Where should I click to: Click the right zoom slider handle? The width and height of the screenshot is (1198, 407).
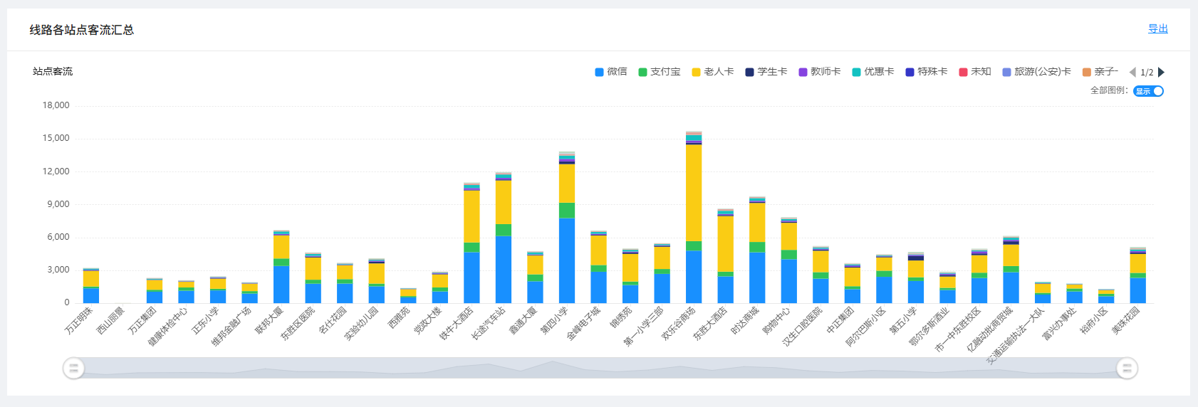[x=1127, y=368]
